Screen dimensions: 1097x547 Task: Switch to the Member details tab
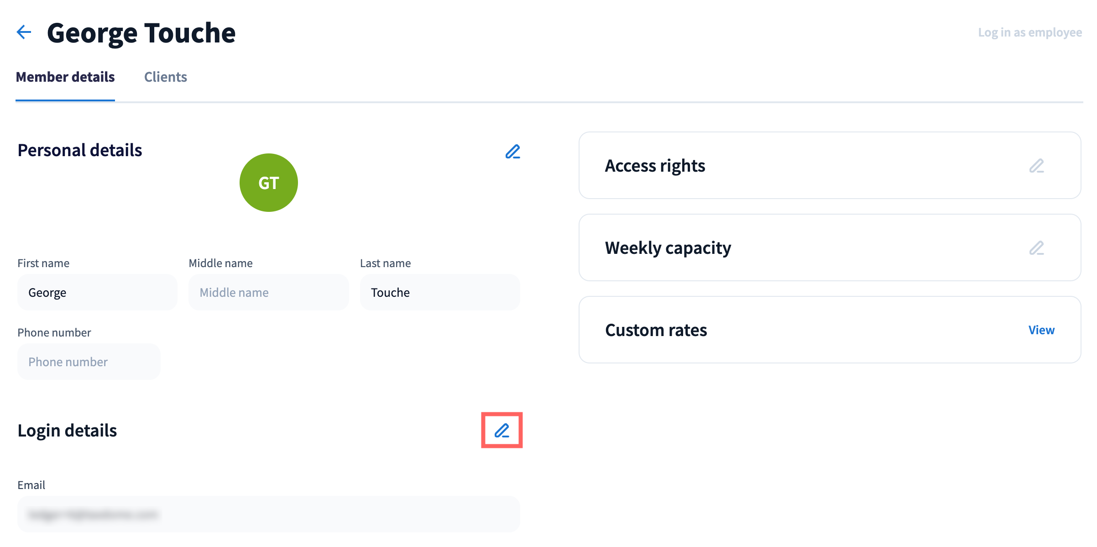[65, 77]
